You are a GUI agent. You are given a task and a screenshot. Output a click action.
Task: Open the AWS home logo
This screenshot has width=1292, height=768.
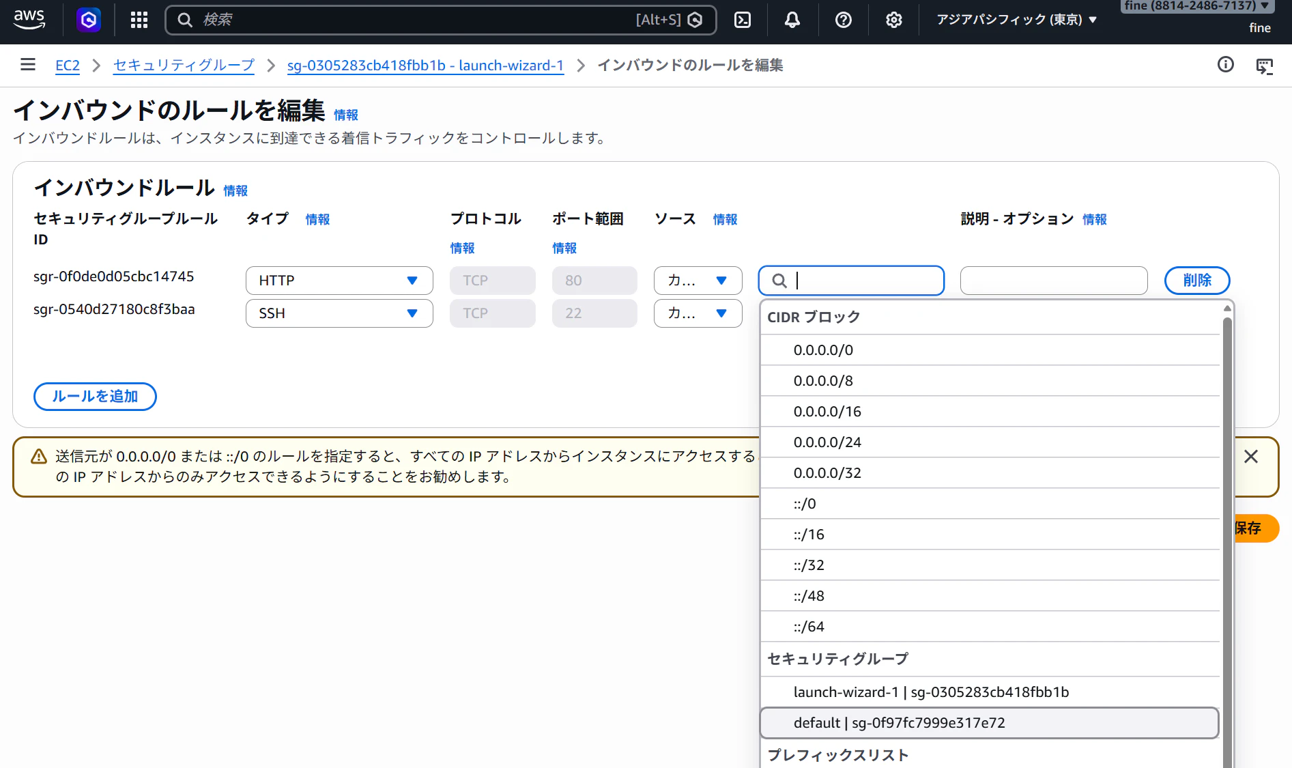click(29, 19)
